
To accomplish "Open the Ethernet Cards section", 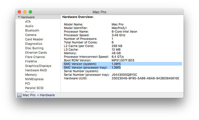I will [x=36, y=53].
